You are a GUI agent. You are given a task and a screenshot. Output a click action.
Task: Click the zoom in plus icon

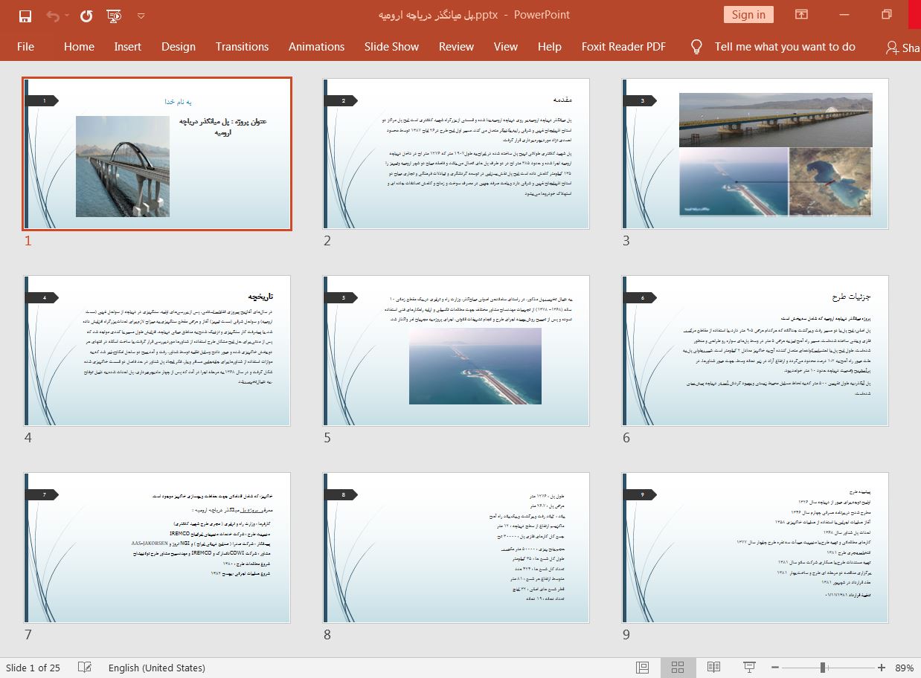[882, 668]
